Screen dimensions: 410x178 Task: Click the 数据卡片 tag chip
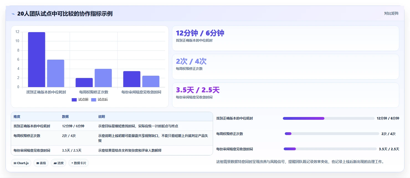[x=79, y=163]
